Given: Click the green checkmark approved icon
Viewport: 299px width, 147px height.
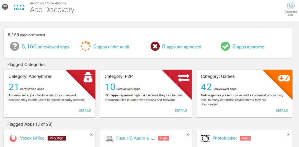Looking at the screenshot, I should point(225,46).
